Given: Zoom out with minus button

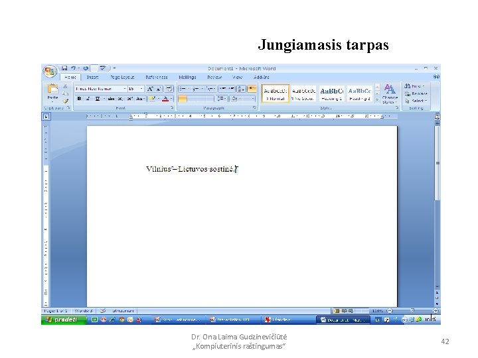Looking at the screenshot, I should click(x=389, y=311).
